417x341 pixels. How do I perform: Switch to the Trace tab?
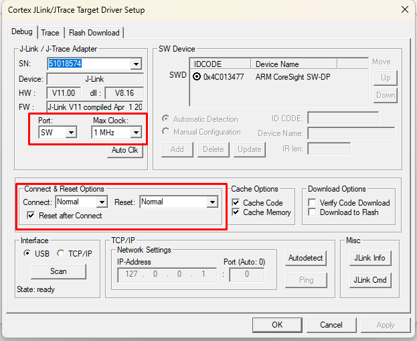click(x=50, y=33)
